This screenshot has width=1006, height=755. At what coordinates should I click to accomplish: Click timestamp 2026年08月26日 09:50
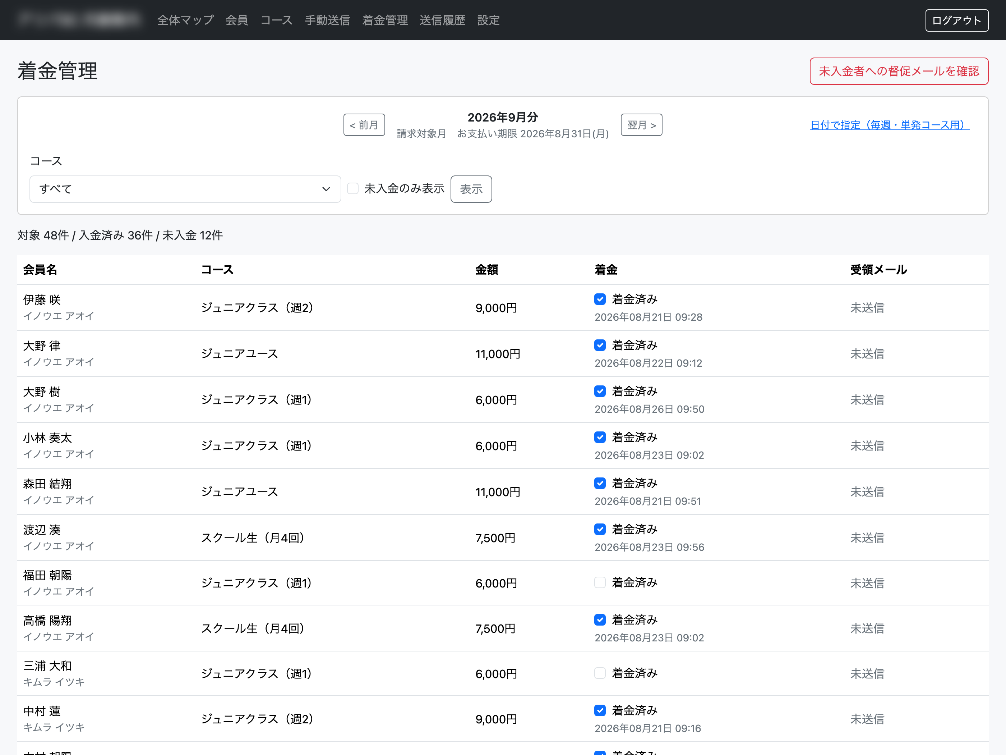pyautogui.click(x=649, y=409)
